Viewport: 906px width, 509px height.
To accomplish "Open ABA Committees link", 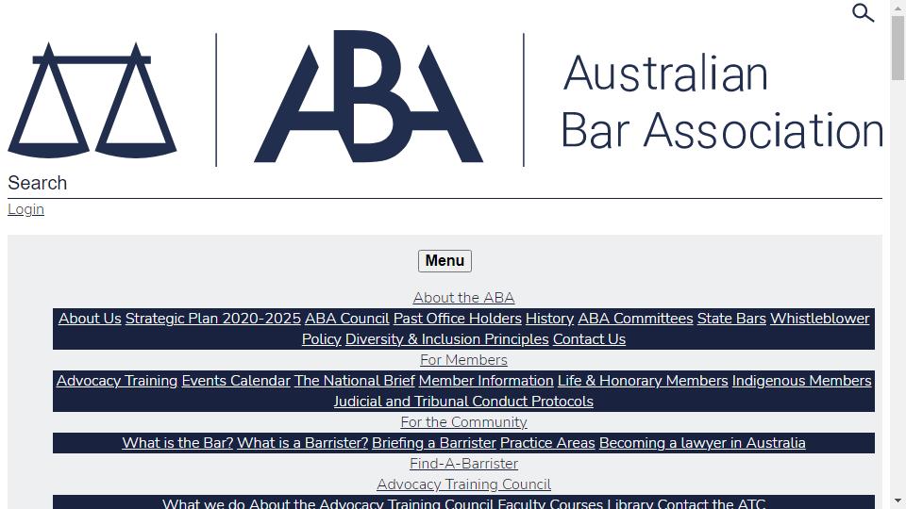I will [x=635, y=319].
